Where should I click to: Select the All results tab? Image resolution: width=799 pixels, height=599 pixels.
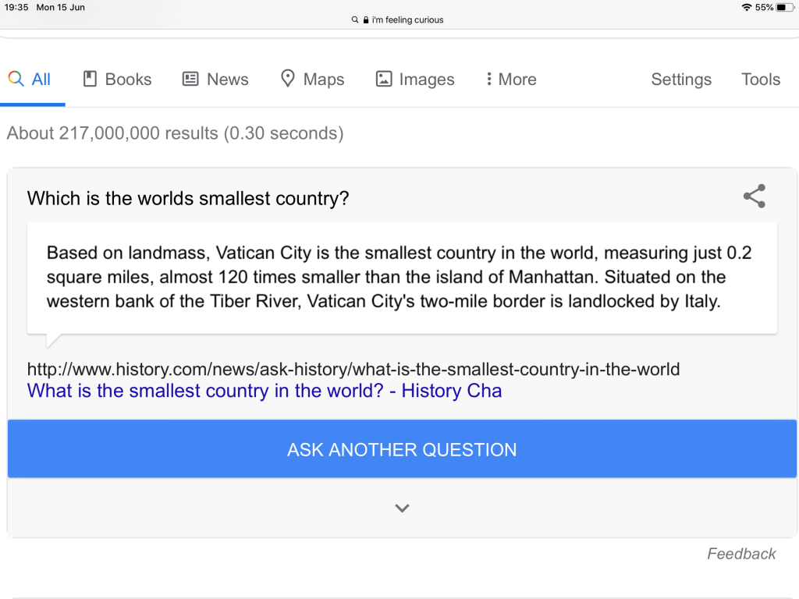coord(30,79)
